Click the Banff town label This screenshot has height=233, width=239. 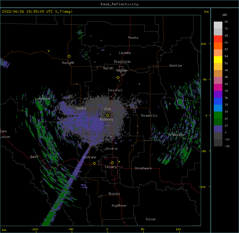pos(34,157)
